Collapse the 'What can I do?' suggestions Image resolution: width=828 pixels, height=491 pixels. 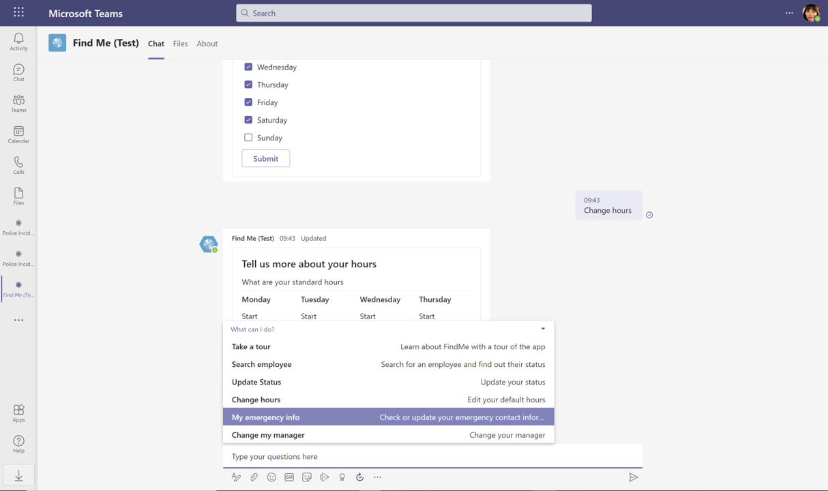coord(543,329)
